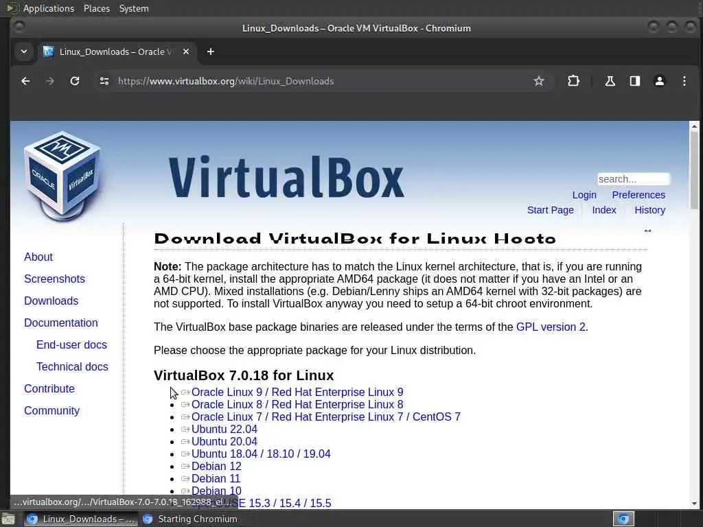Bookmark this page with the star icon

point(538,81)
